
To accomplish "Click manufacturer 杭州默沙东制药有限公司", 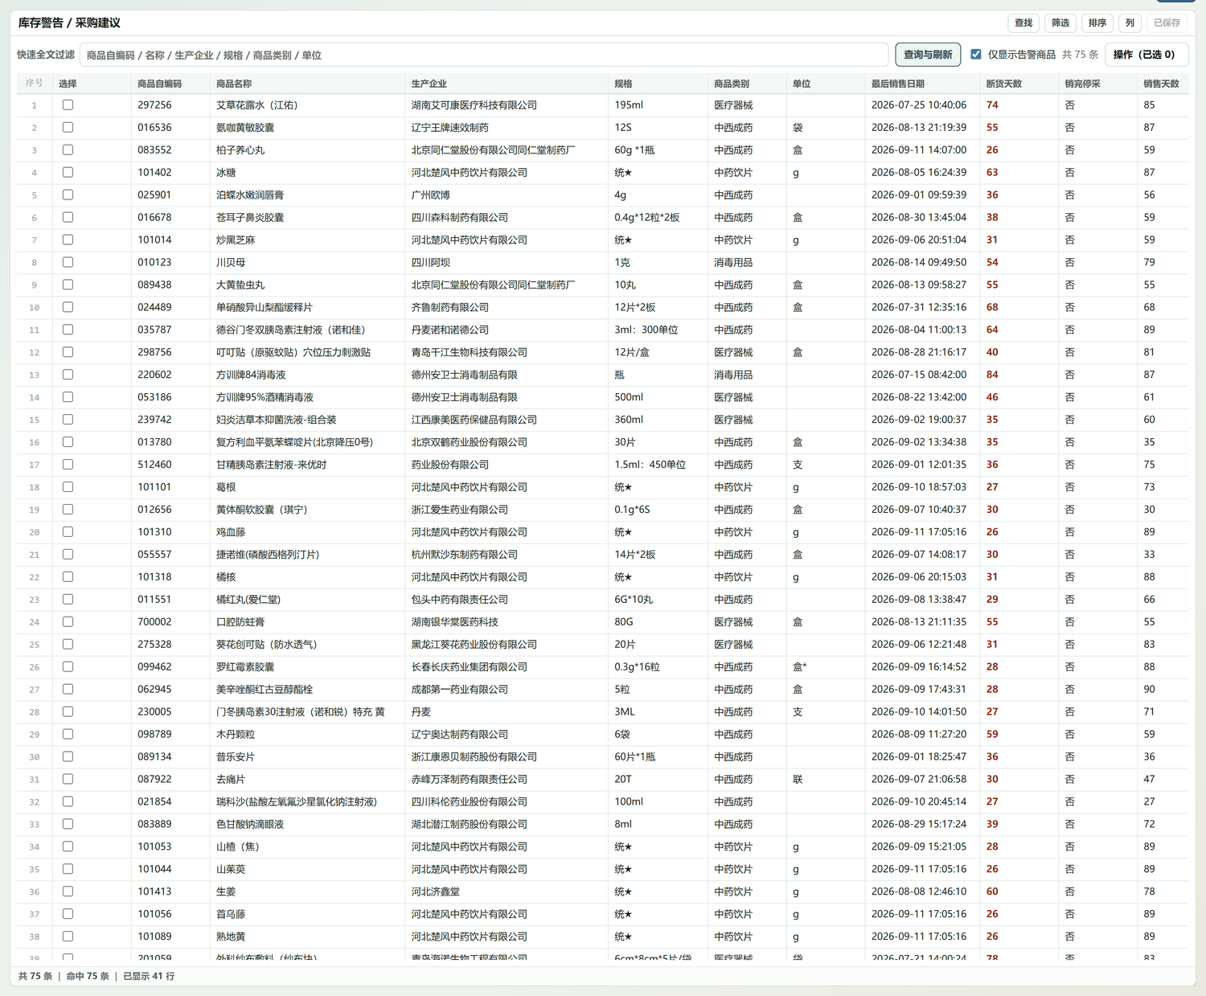I will [x=465, y=555].
